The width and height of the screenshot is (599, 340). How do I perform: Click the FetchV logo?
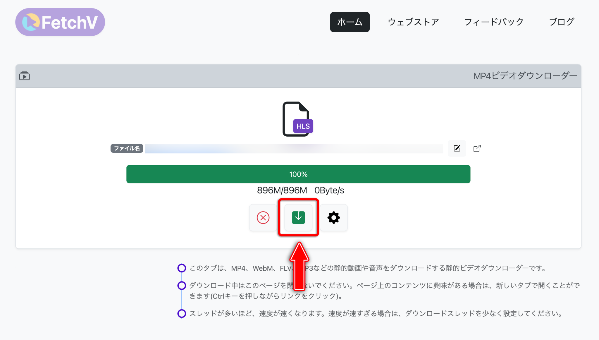[x=60, y=22]
